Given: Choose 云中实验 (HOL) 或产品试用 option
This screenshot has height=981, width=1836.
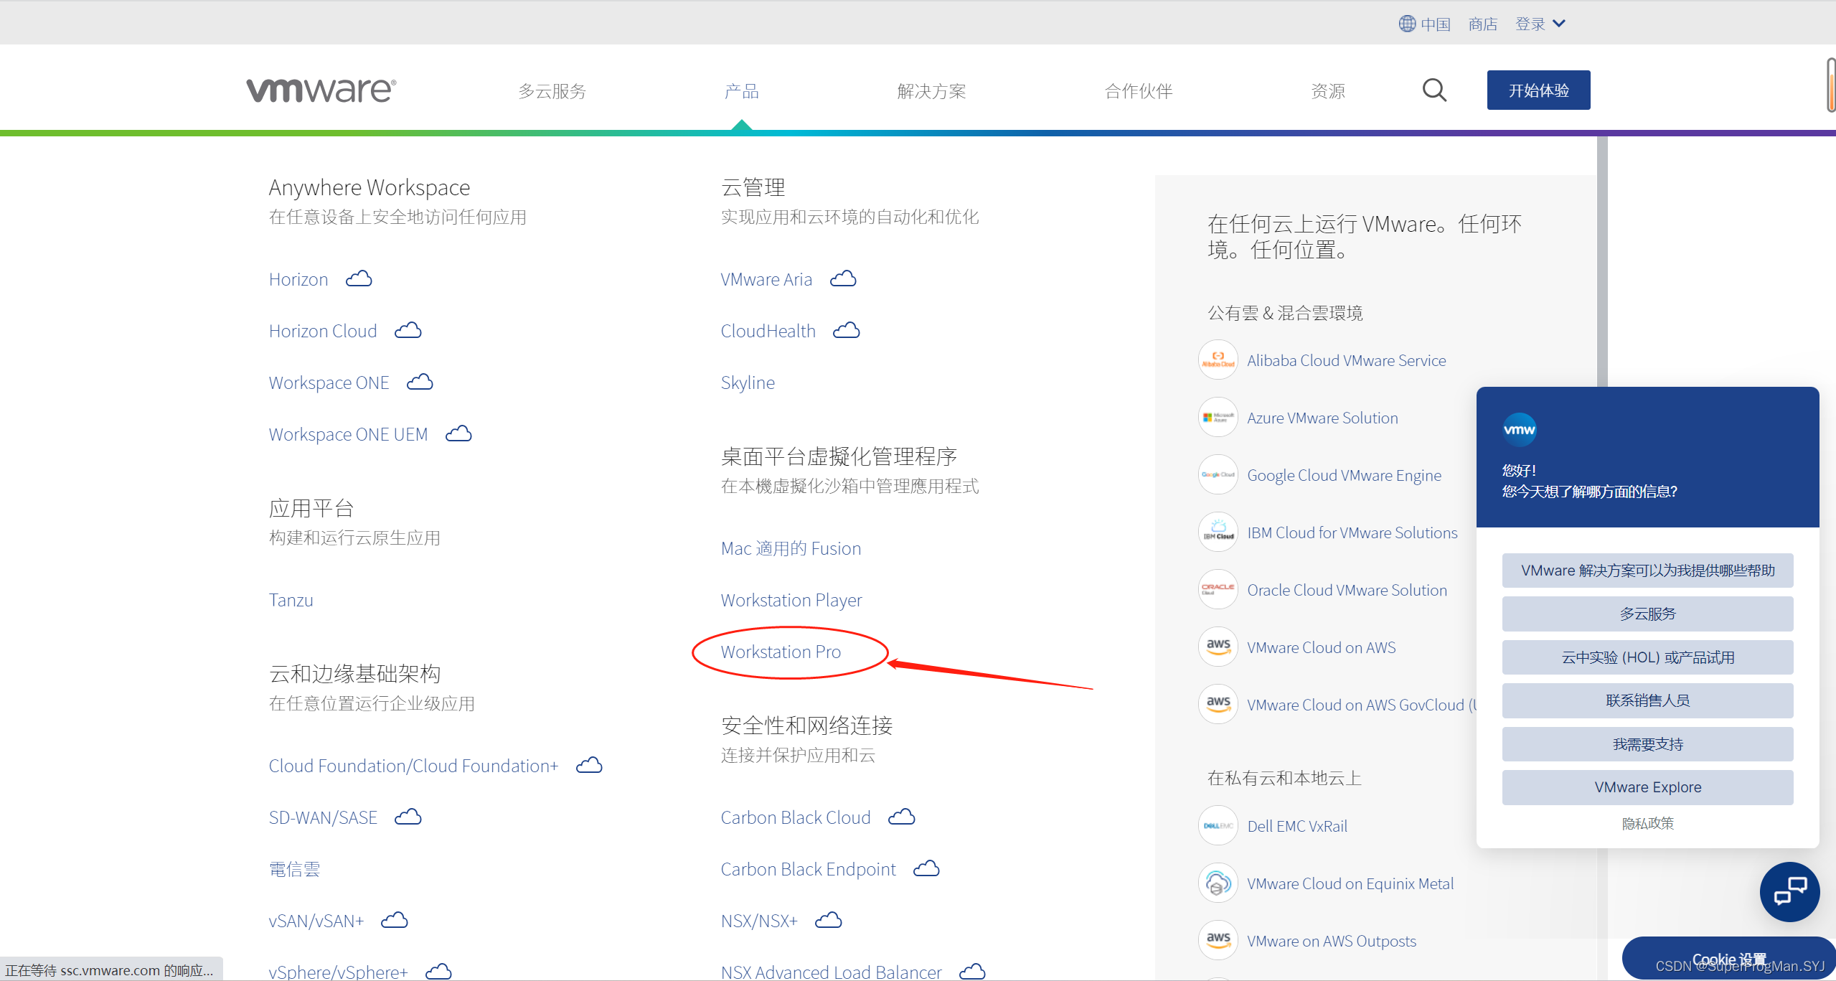Looking at the screenshot, I should pos(1647,657).
